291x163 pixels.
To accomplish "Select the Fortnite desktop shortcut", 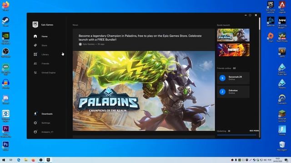I will (x=282, y=130).
